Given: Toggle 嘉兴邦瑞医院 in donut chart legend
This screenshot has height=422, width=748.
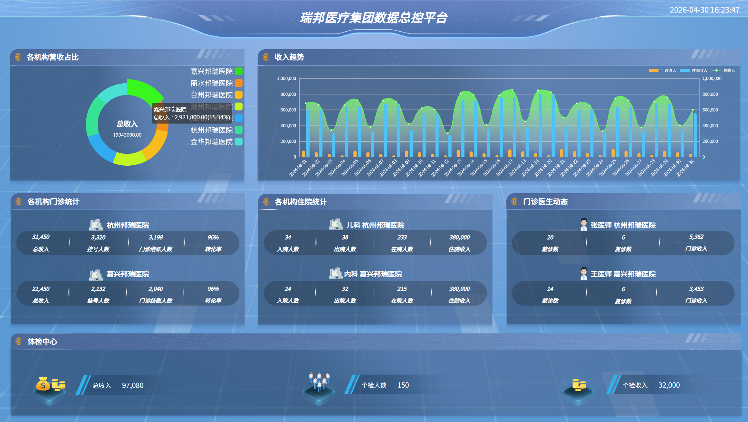Looking at the screenshot, I should click(x=216, y=71).
